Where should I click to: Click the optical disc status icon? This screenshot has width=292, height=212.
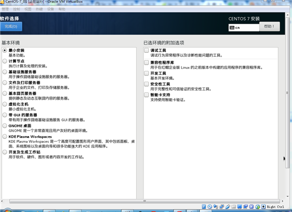click(x=210, y=206)
